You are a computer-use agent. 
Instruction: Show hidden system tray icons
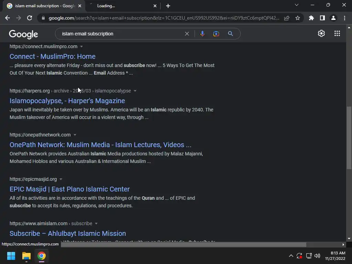tap(291, 256)
